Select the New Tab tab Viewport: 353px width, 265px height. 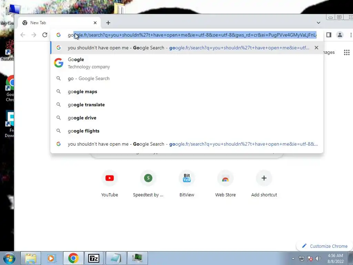(x=59, y=23)
